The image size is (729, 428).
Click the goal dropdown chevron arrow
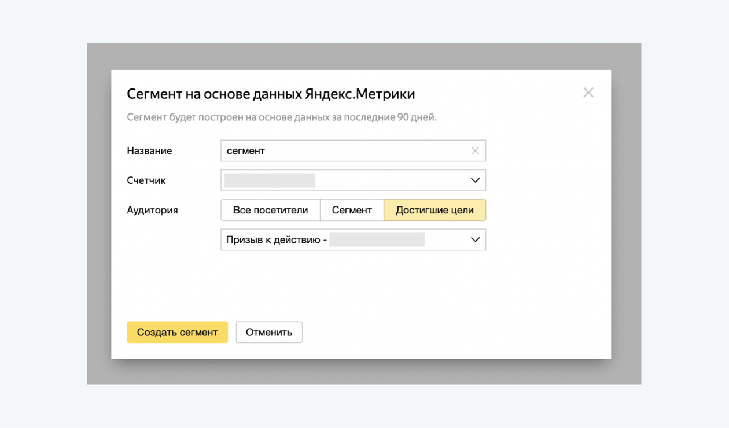475,240
